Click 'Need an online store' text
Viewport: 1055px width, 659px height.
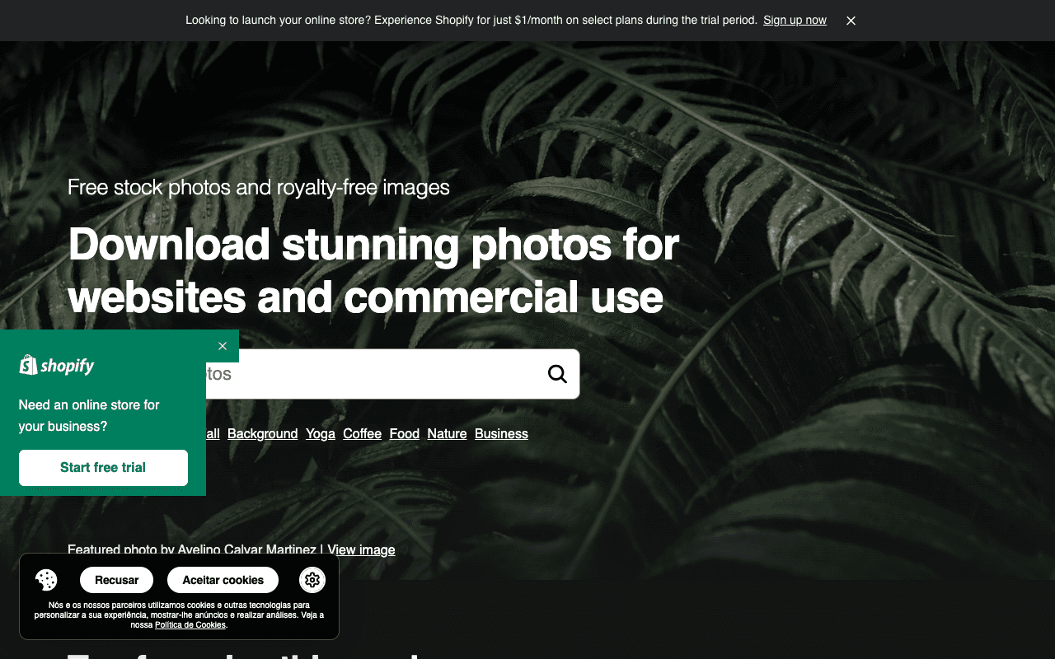point(89,416)
